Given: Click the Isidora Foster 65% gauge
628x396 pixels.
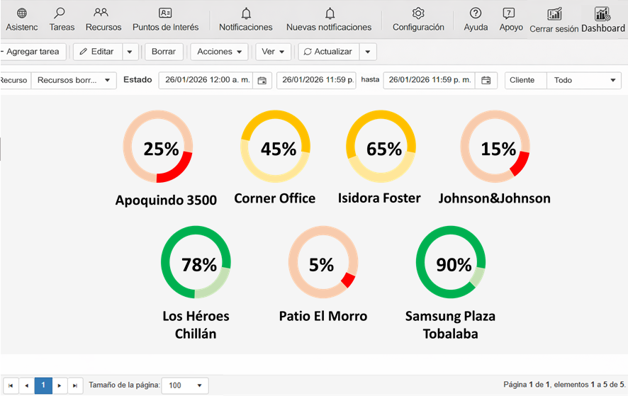Looking at the screenshot, I should [381, 147].
